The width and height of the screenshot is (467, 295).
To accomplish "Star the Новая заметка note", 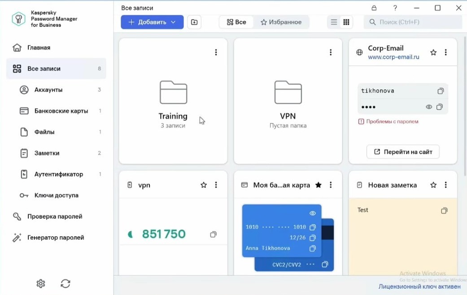I will 433,185.
